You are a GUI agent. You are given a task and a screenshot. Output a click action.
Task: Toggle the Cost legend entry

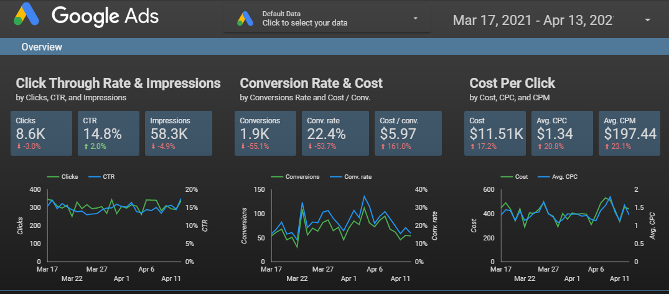coord(514,176)
